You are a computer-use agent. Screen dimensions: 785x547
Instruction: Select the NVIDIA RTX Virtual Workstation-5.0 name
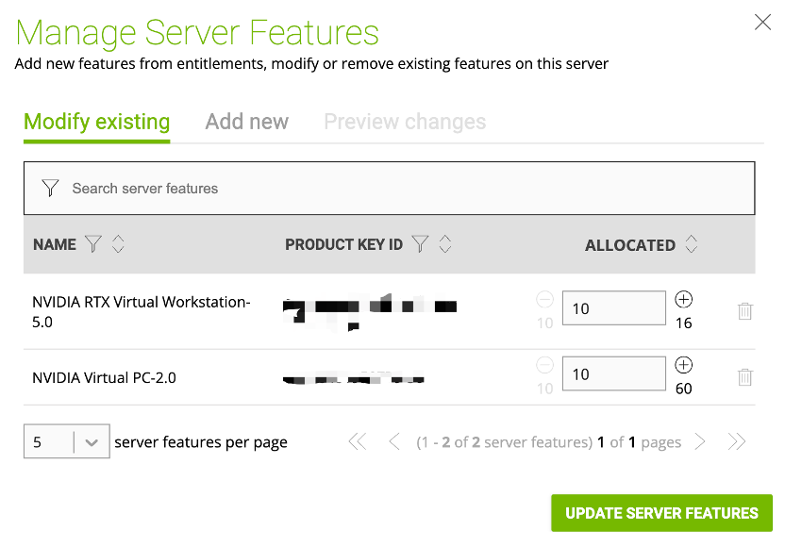click(142, 312)
